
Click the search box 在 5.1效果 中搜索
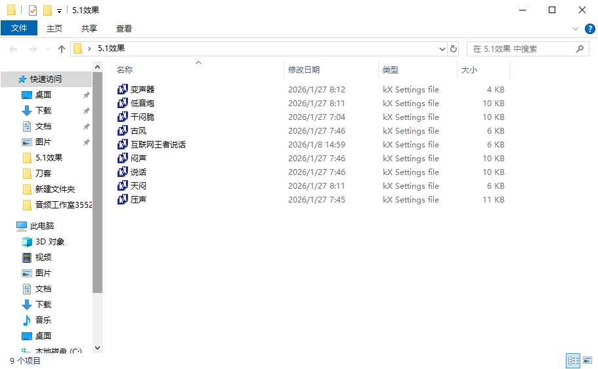[x=519, y=49]
